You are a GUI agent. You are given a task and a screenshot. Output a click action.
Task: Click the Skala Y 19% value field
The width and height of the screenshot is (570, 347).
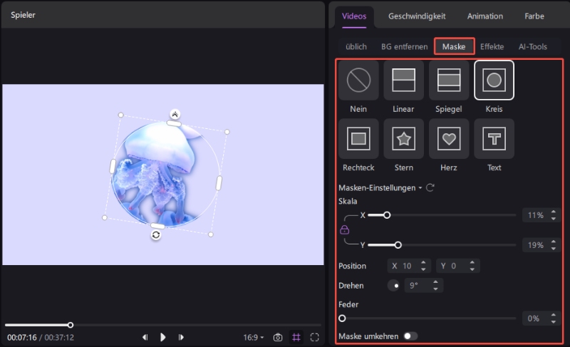pos(541,245)
